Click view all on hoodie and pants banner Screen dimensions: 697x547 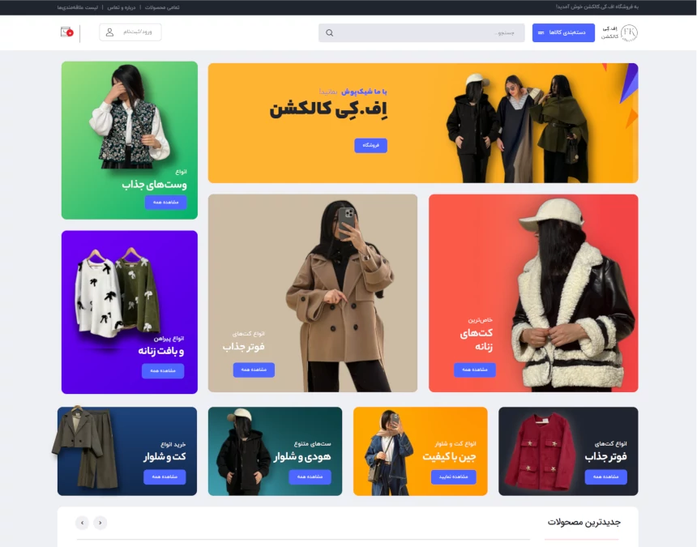click(310, 476)
